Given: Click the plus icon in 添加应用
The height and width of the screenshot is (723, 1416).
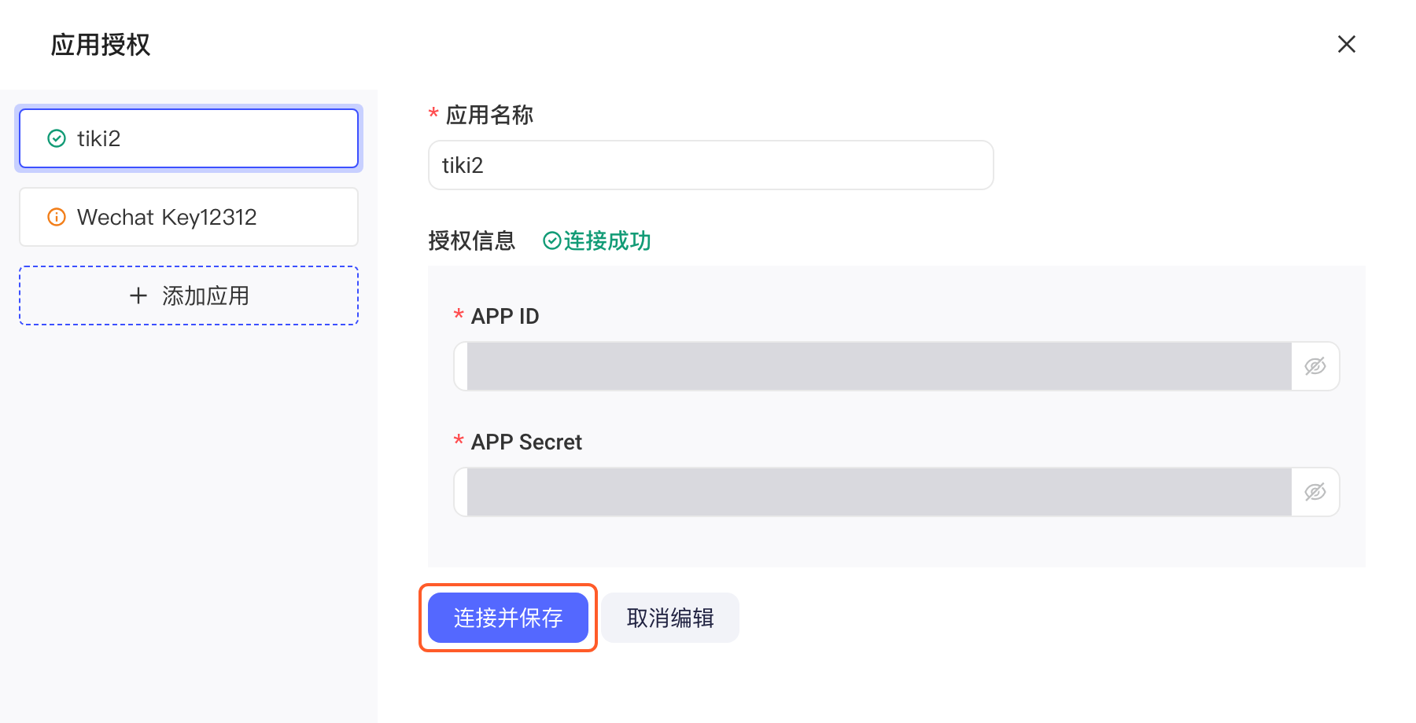Looking at the screenshot, I should pyautogui.click(x=138, y=295).
